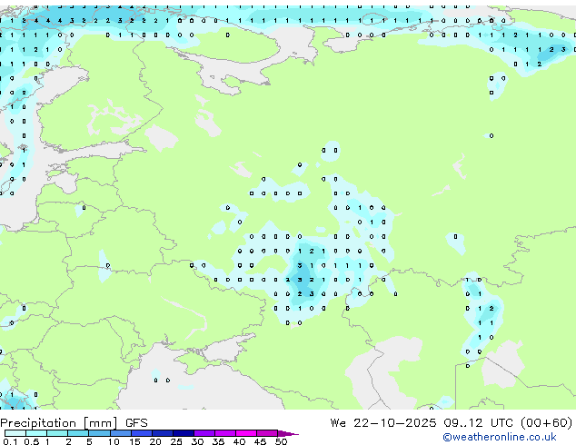Select the 15–20 mm legend swatch
576x445 pixels.
click(x=142, y=433)
